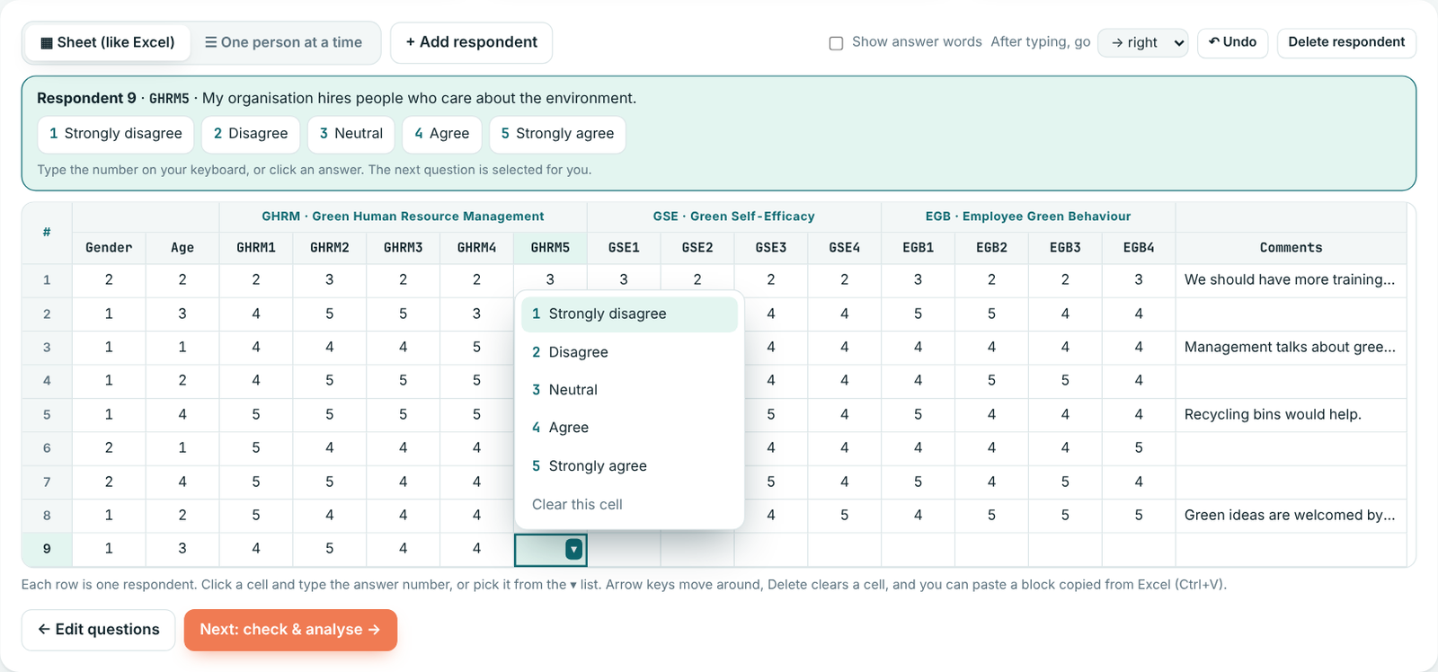Screen dimensions: 1438x672
Task: Choose the '5 Strongly agree' answer chip
Action: click(x=557, y=134)
